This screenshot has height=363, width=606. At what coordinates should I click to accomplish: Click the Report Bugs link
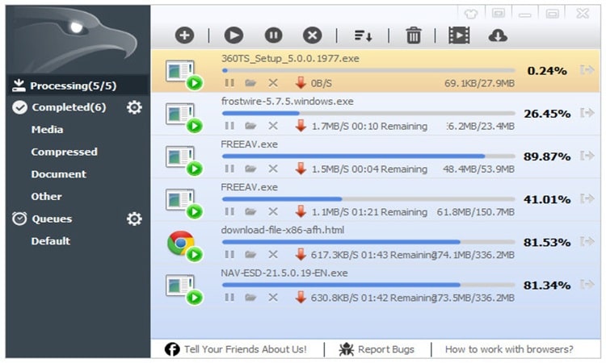coord(377,349)
